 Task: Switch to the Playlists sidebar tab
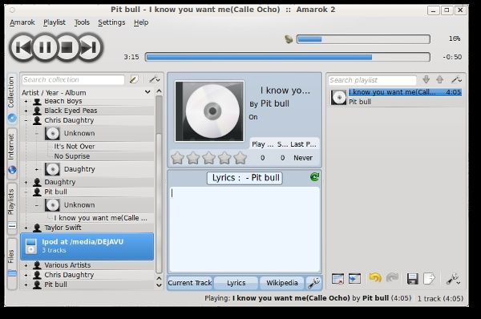click(x=12, y=208)
